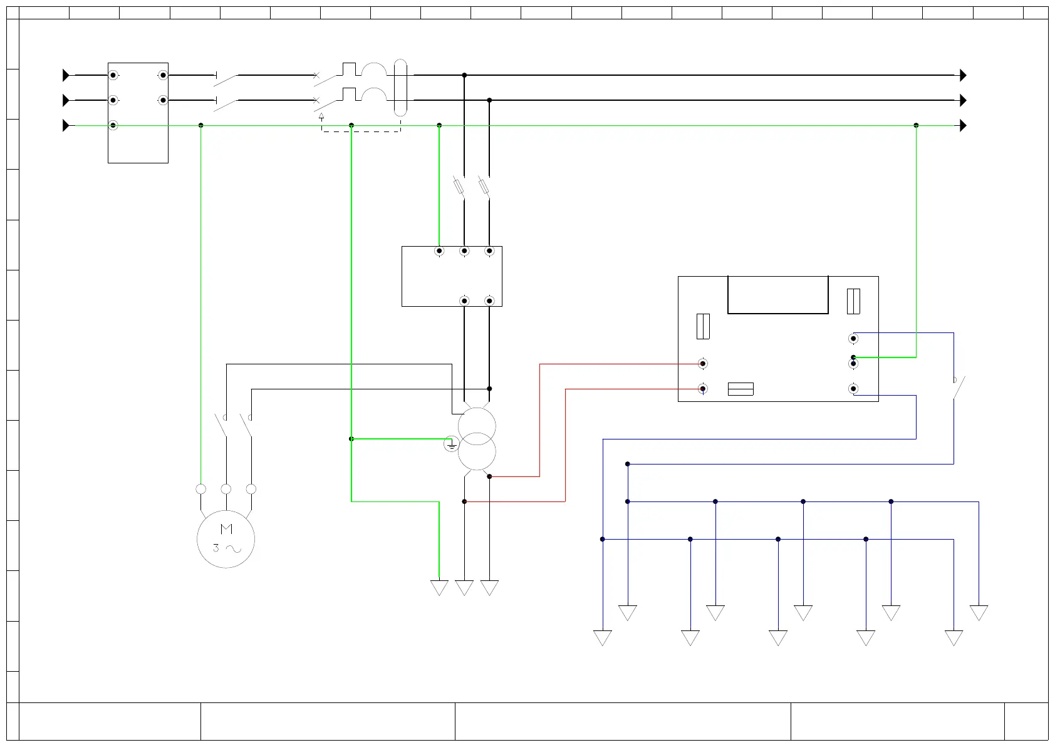Select the left fuse above the filter block

coord(459,187)
